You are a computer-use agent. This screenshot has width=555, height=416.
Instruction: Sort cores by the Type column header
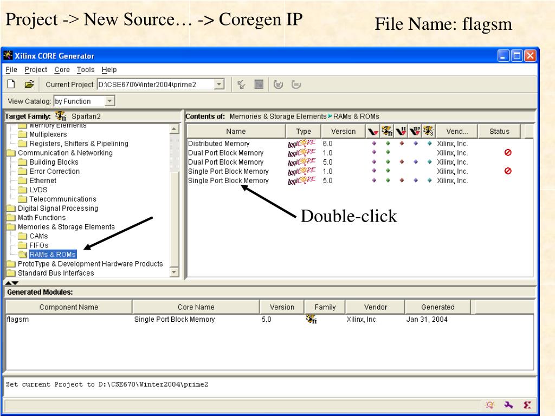[304, 131]
